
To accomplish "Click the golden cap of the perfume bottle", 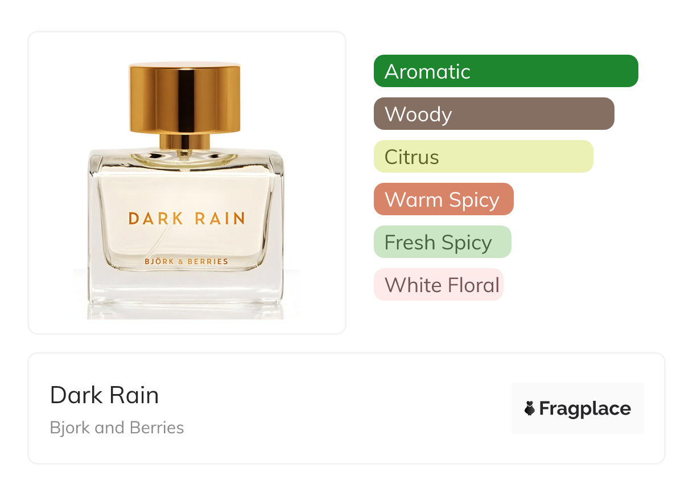I will [185, 98].
